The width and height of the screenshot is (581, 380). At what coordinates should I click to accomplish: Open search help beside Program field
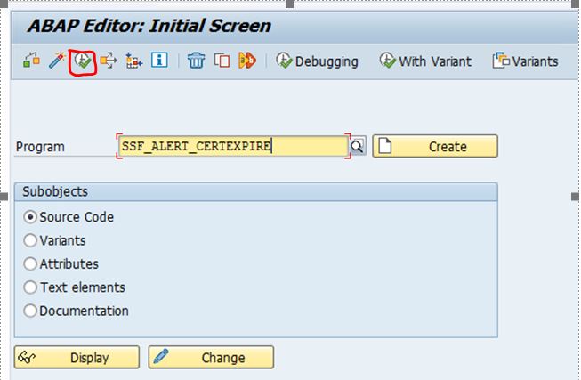[358, 147]
